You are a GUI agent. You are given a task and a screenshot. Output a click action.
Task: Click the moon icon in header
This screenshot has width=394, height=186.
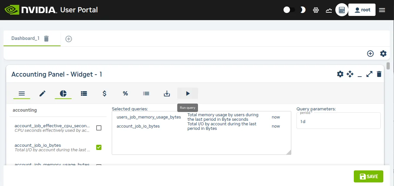point(303,10)
